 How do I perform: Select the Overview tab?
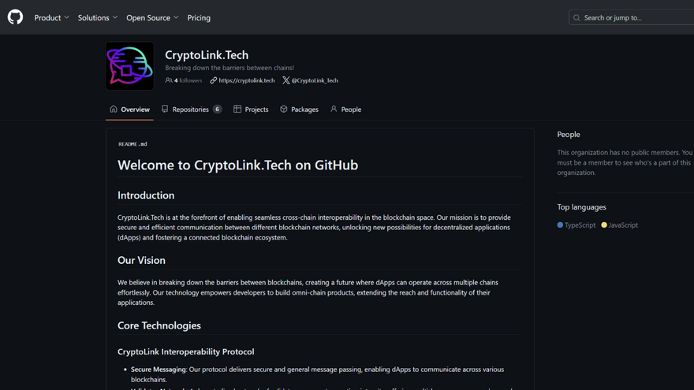(130, 110)
